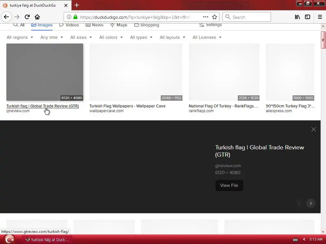The height and width of the screenshot is (244, 326).
Task: Switch to the Videos search tab
Action: 69,25
